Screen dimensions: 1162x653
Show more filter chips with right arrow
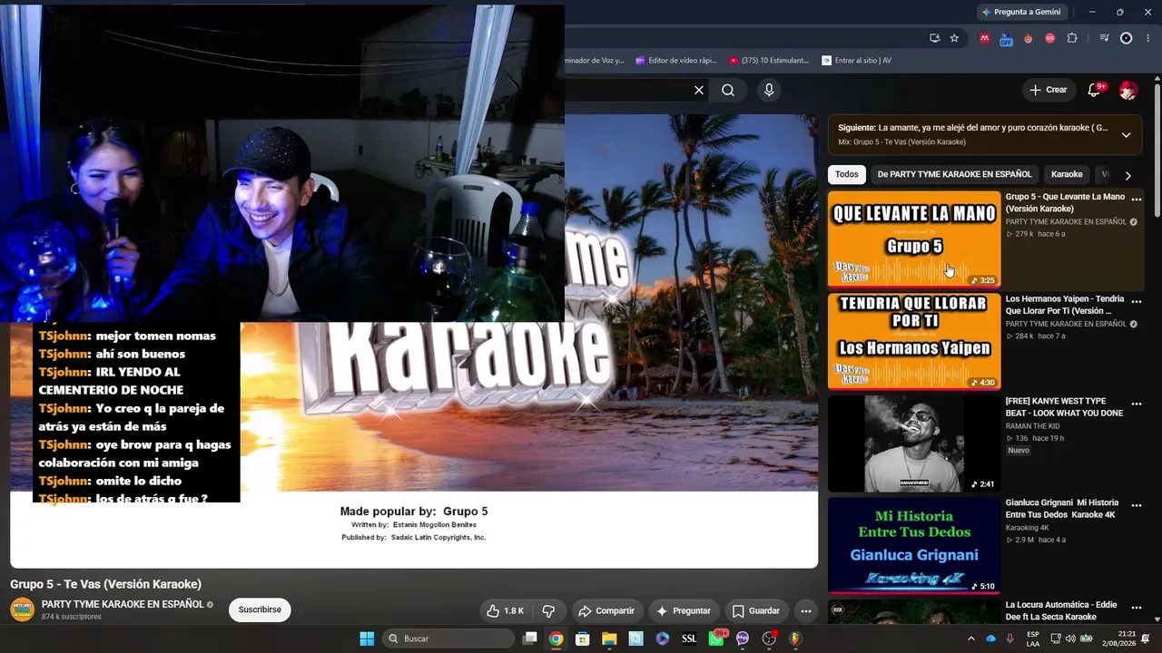click(1128, 175)
